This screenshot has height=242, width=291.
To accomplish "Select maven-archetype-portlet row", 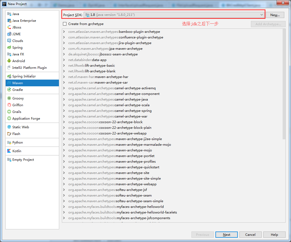I will pyautogui.click(x=172, y=156).
